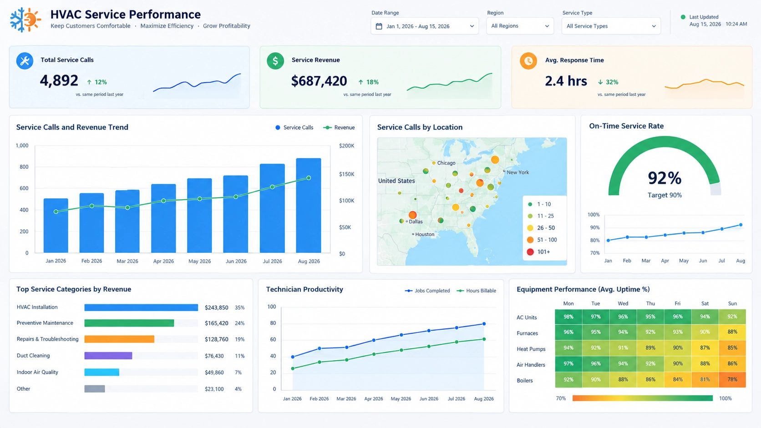This screenshot has height=428, width=761.
Task: Click the 4,892 total calls figure
Action: tap(59, 81)
